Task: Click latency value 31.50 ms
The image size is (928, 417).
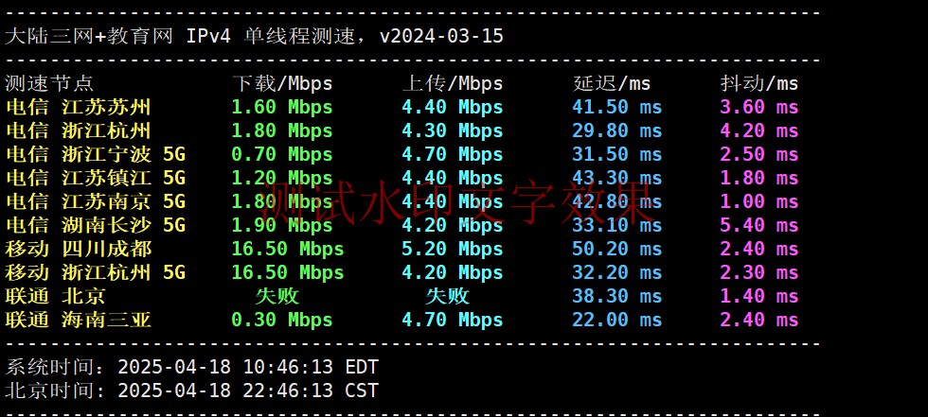Action: coord(617,154)
